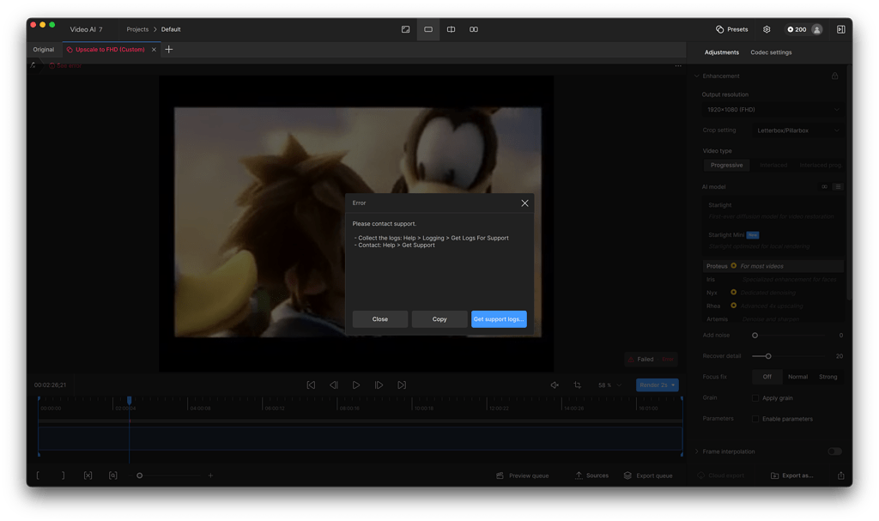879x521 pixels.
Task: Click Get support logs button
Action: pos(499,319)
